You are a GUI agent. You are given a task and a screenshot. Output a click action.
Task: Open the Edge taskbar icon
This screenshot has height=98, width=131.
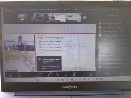[89, 79]
